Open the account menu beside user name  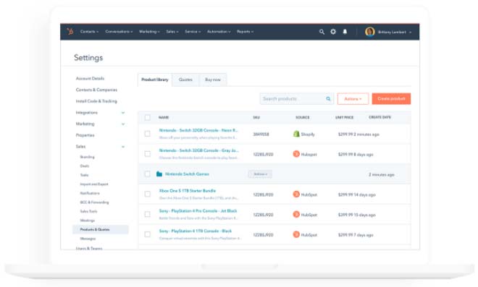point(410,33)
